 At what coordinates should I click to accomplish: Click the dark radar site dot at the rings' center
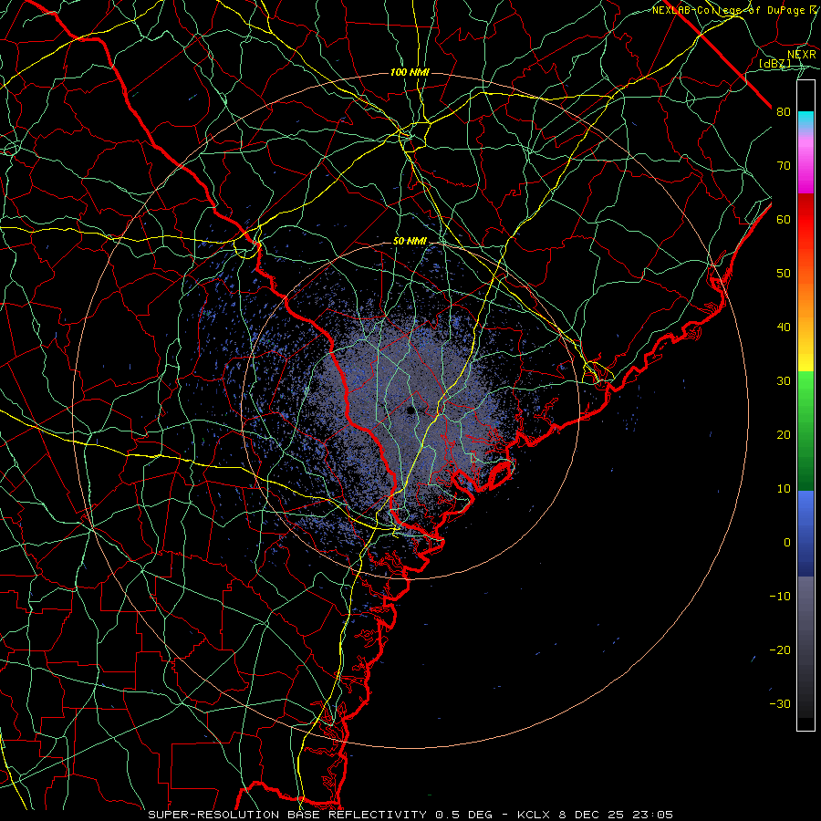410,410
